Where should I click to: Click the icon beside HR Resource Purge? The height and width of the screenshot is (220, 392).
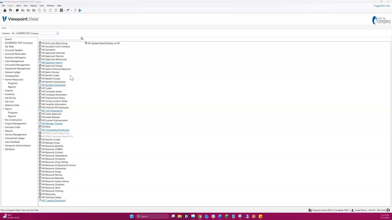coord(40,171)
